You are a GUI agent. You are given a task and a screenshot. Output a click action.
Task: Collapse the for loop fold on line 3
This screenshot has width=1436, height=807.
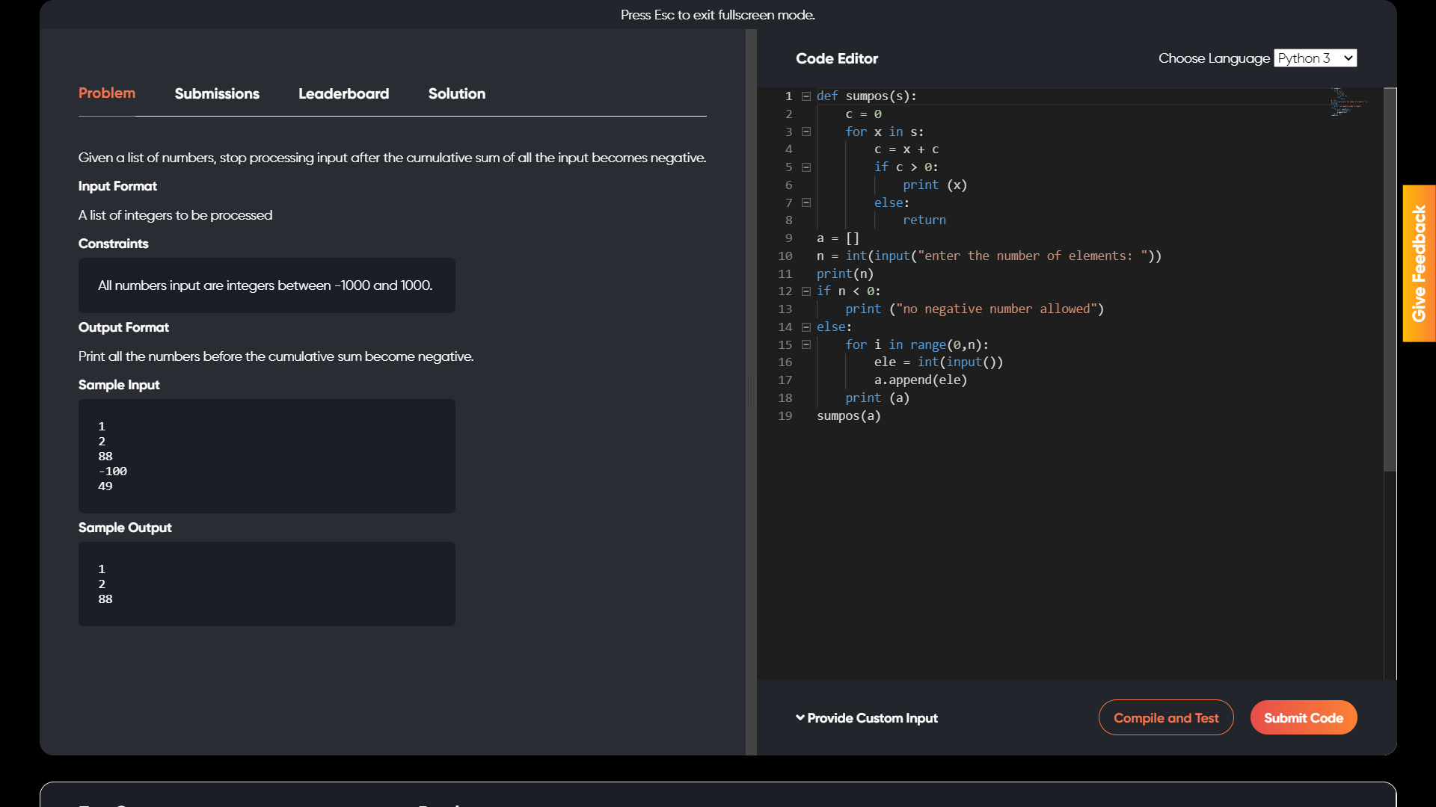[806, 132]
